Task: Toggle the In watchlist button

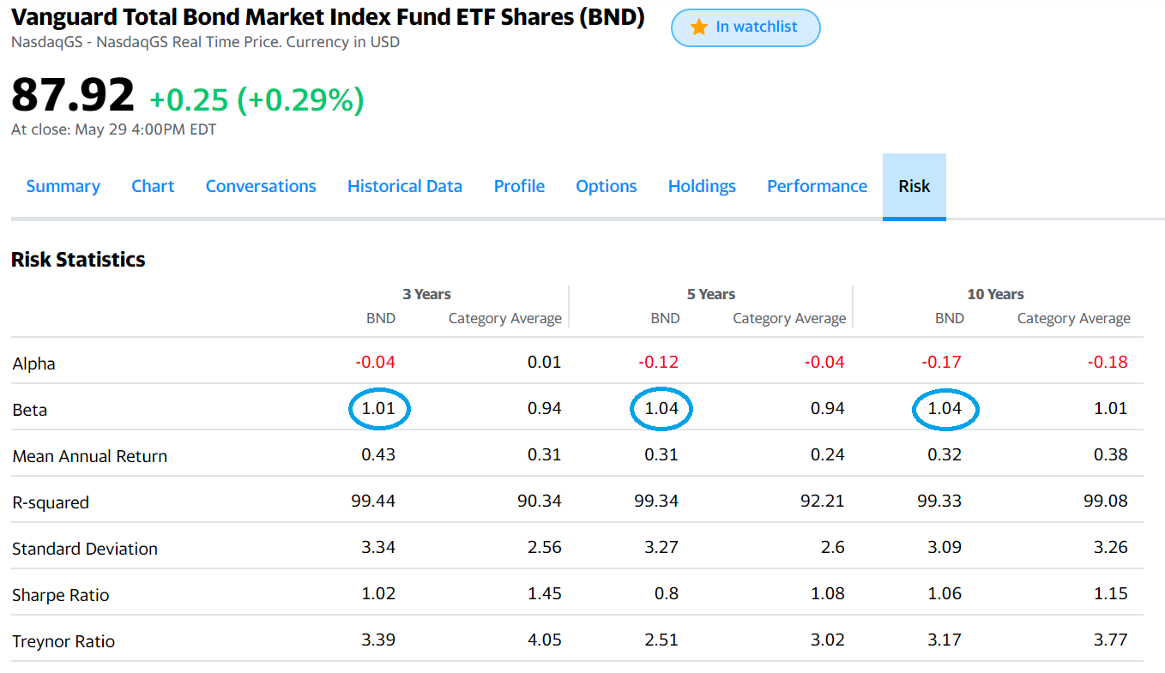Action: coord(745,27)
